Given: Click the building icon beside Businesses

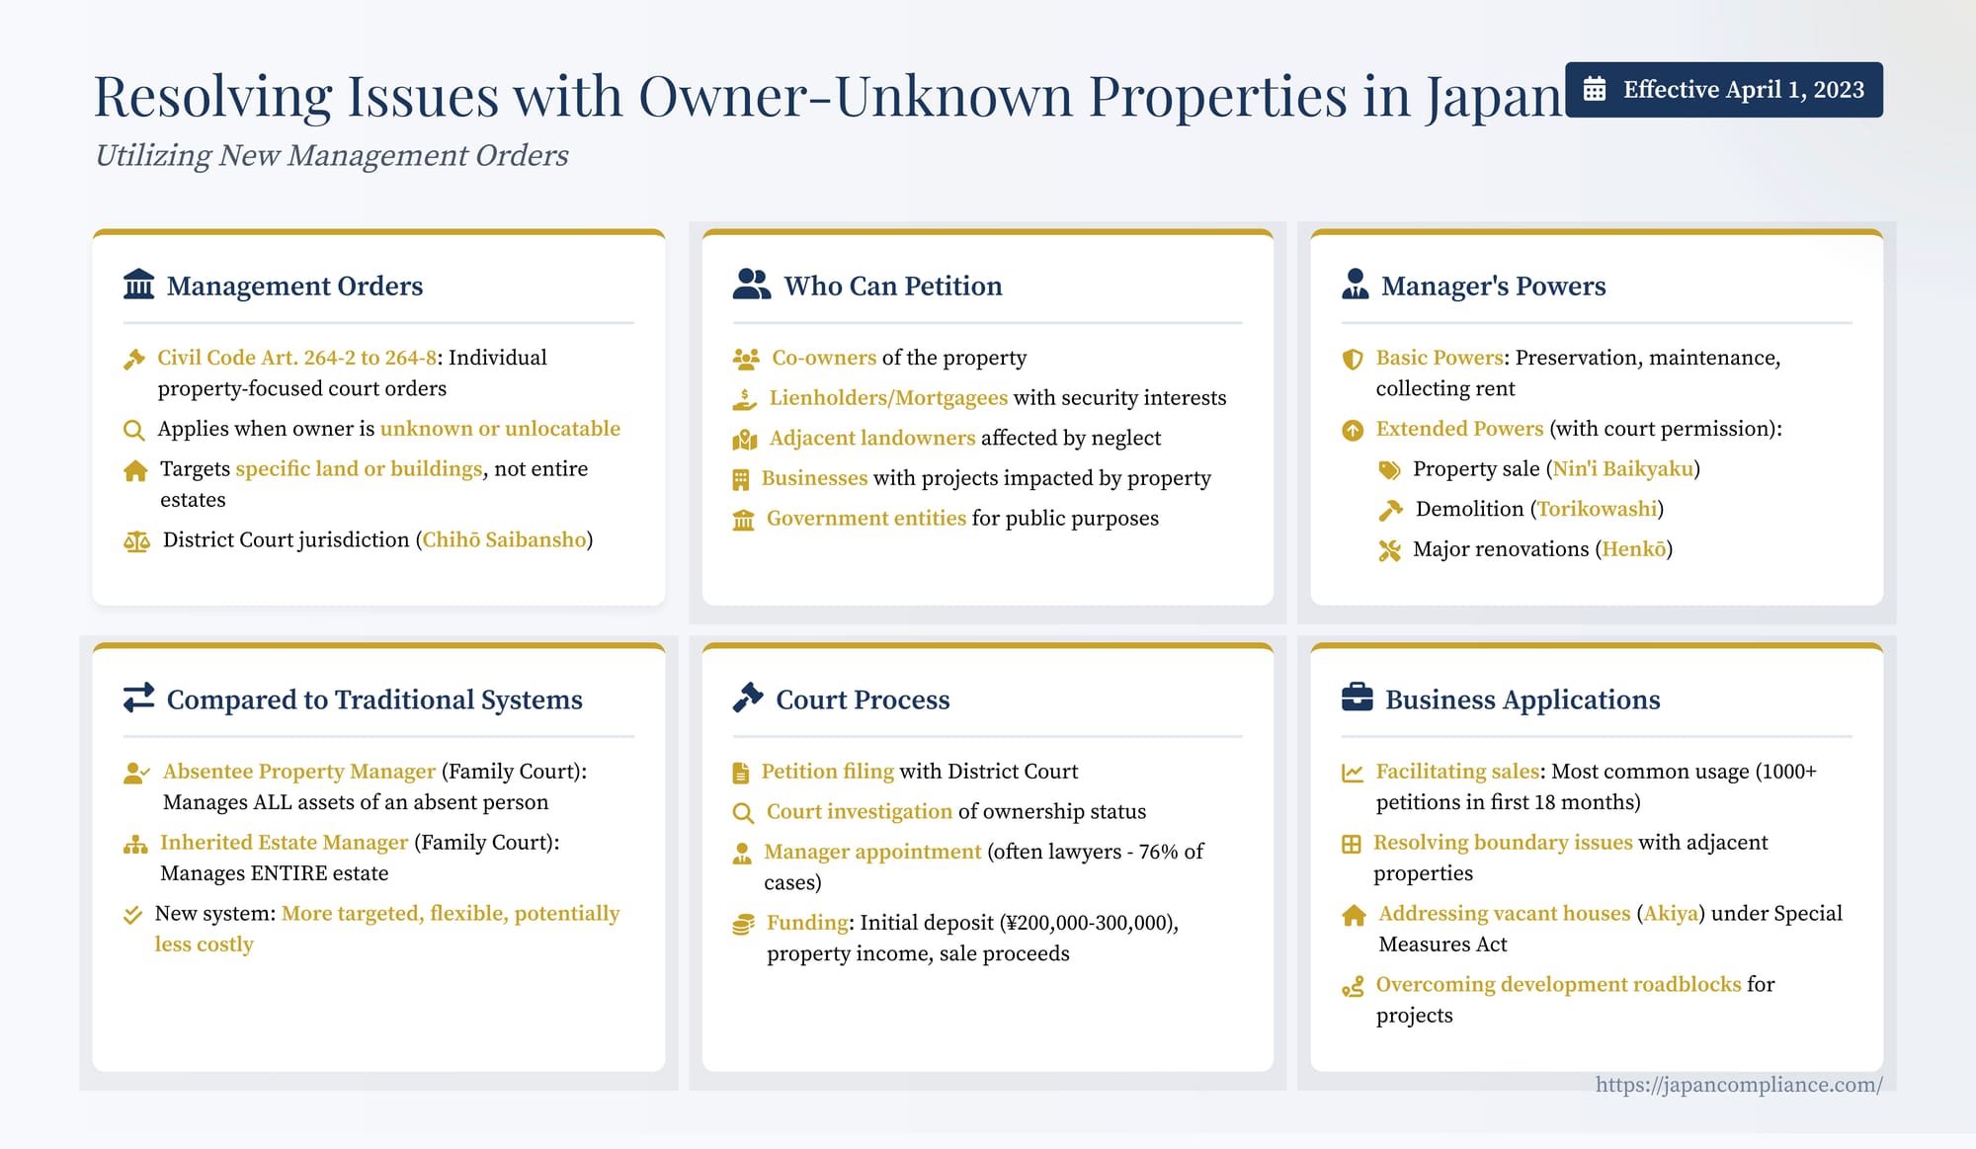Looking at the screenshot, I should click(741, 480).
